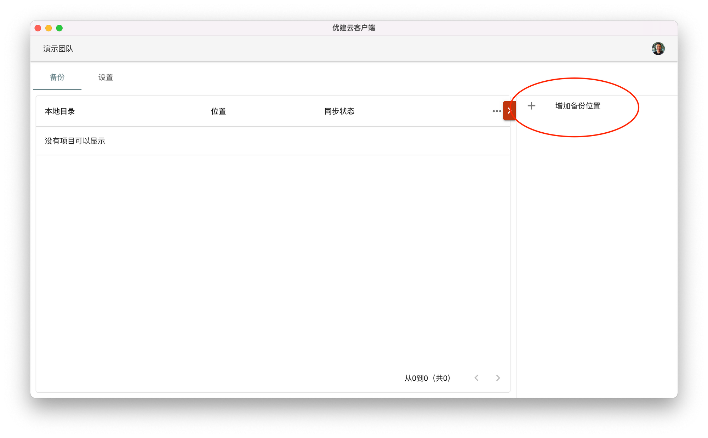The height and width of the screenshot is (438, 708).
Task: Open the user avatar menu
Action: pos(658,48)
